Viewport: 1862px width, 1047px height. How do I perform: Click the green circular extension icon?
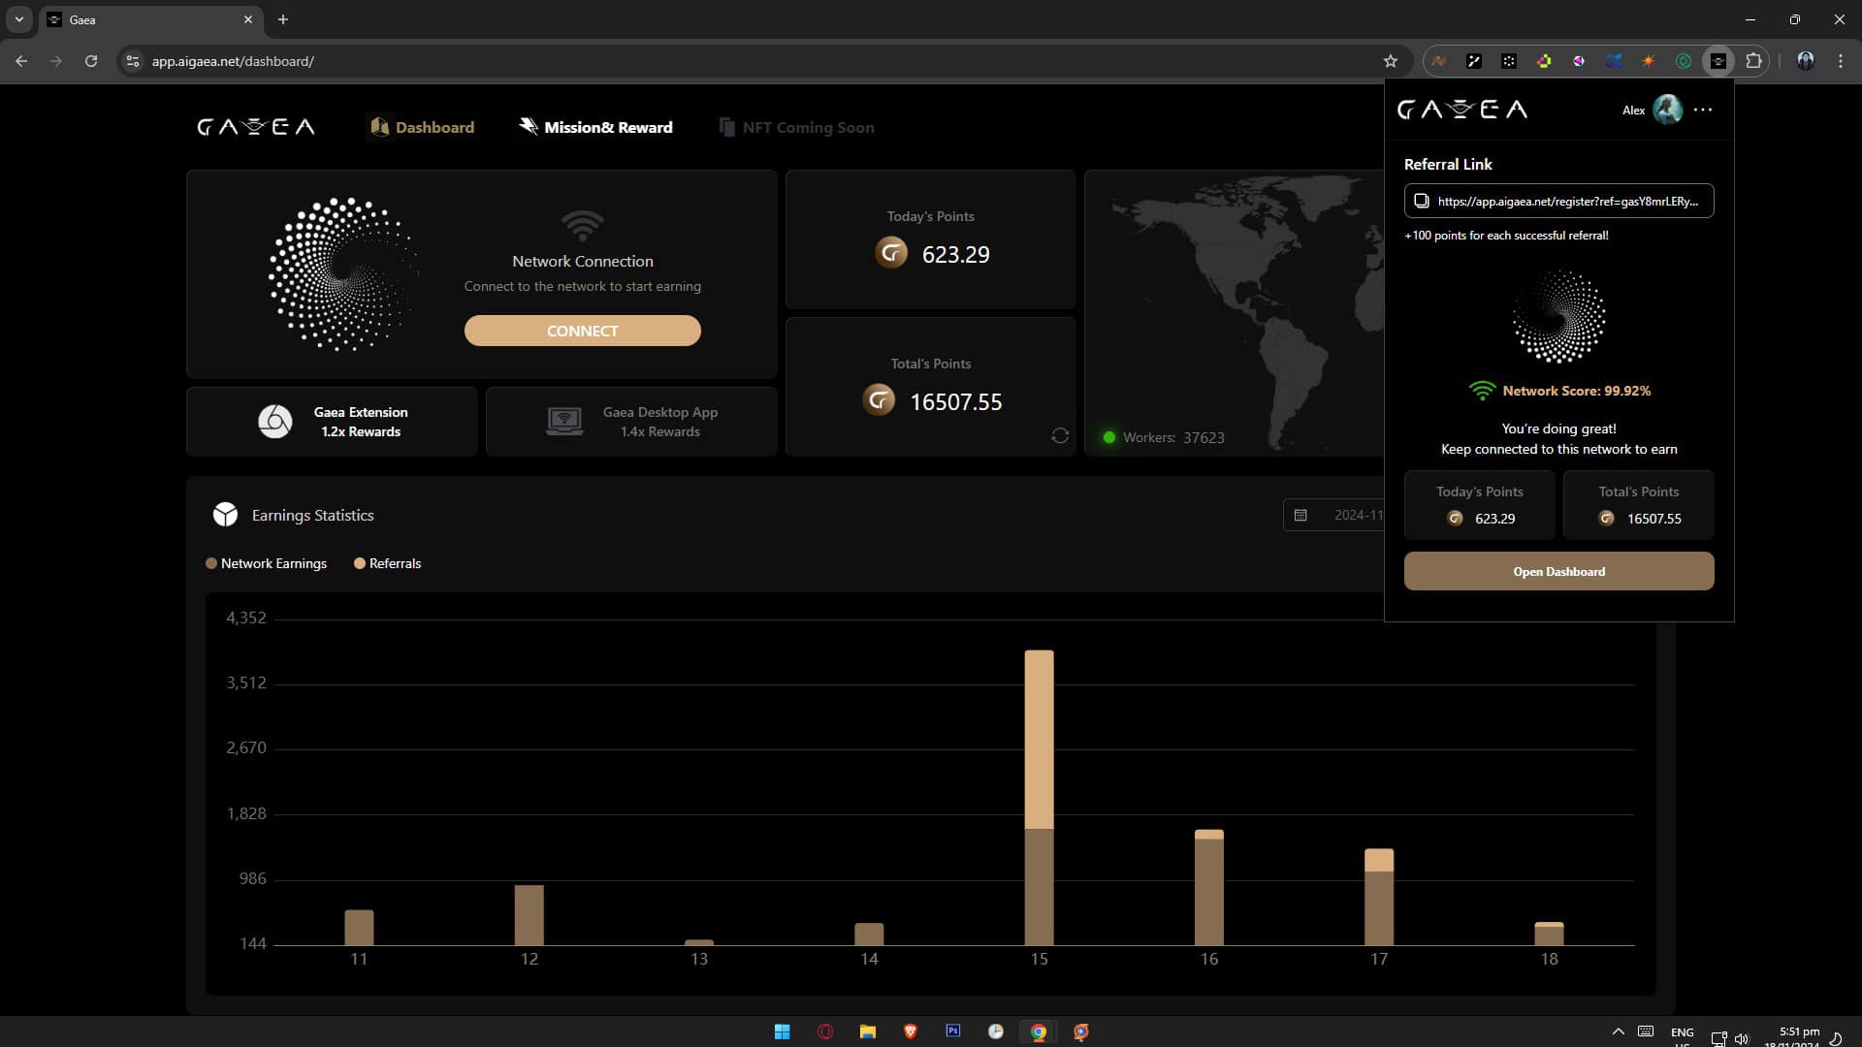(1683, 61)
